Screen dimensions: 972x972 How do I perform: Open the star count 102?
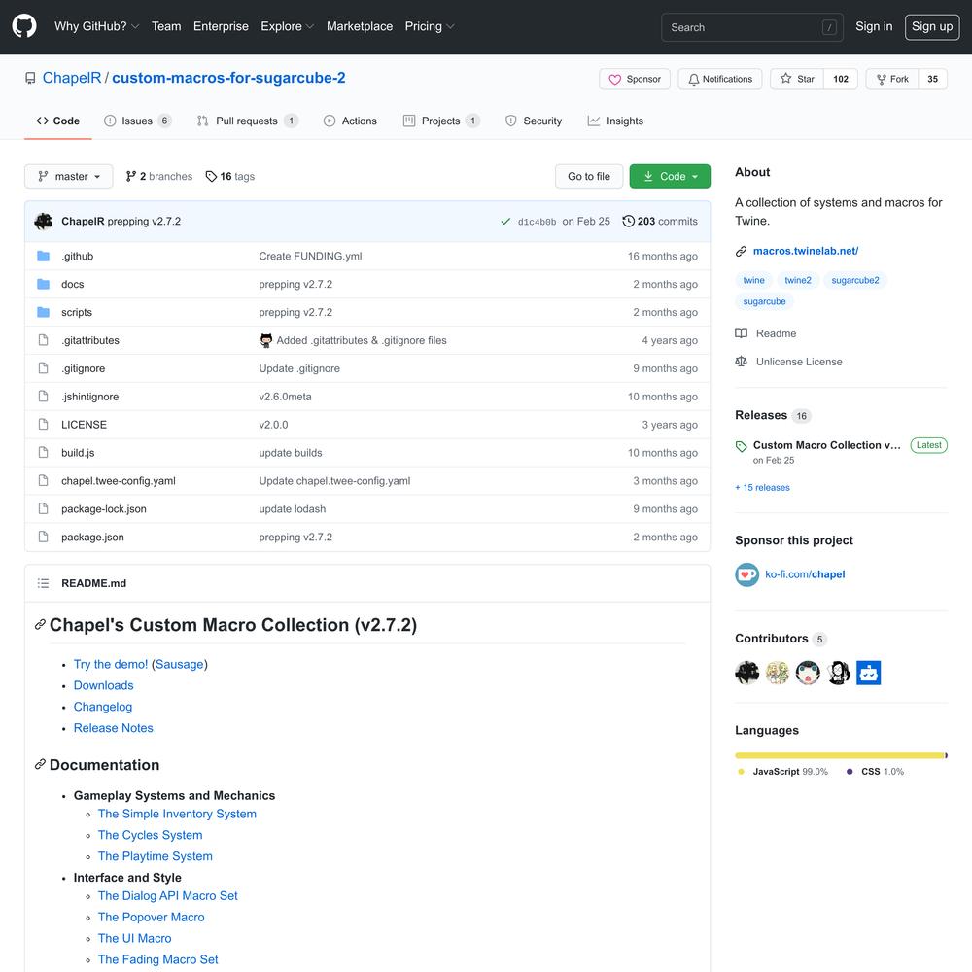point(841,79)
